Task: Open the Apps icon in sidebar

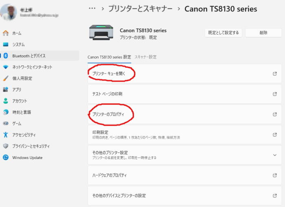Action: [x=6, y=89]
